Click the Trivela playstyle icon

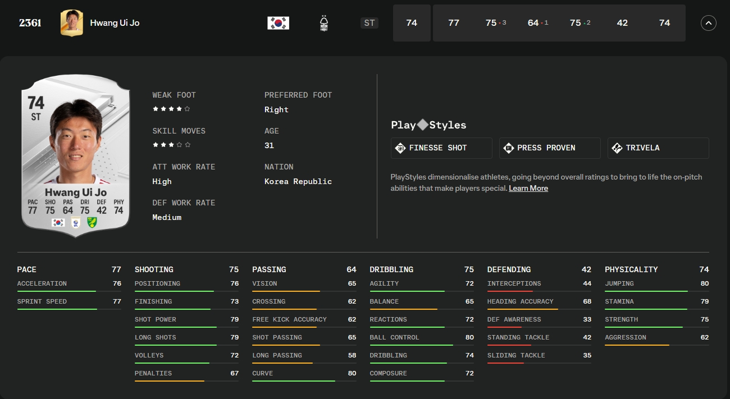[x=617, y=148]
